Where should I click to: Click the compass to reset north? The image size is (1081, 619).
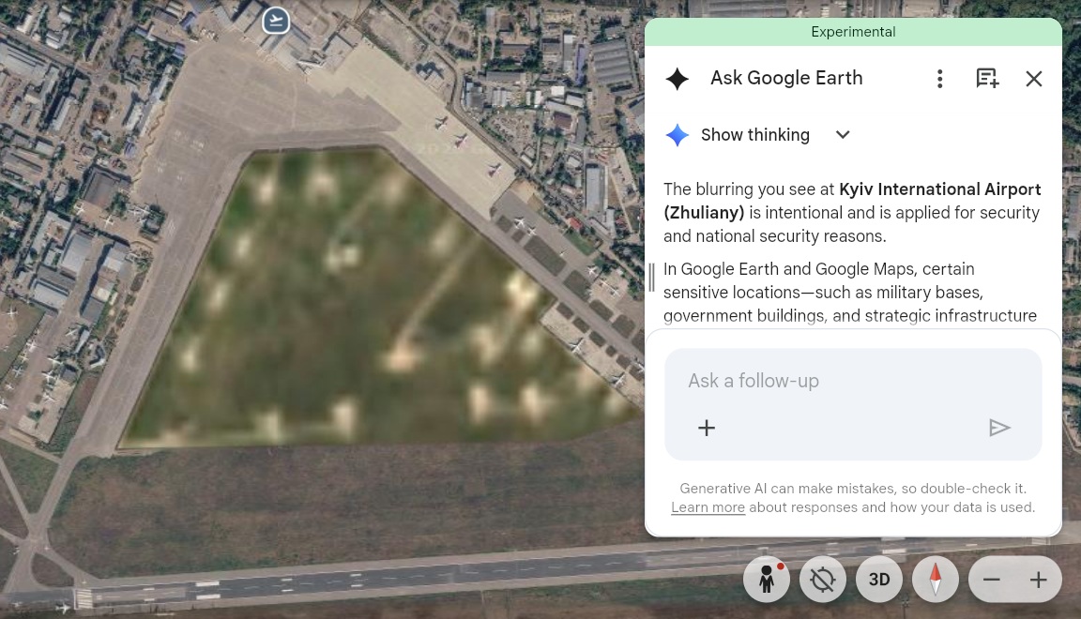(936, 580)
